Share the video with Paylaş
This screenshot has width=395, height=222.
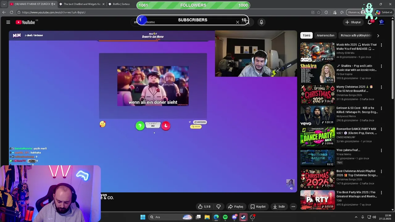click(236, 207)
